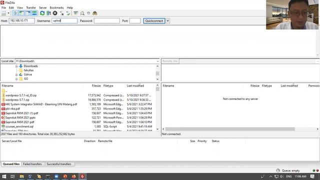Open the Transfer menu

pos(31,7)
